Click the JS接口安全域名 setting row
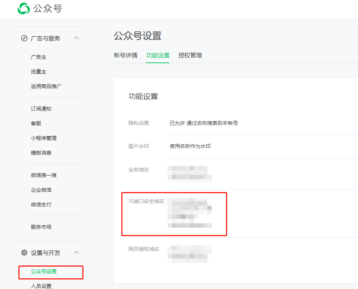The image size is (358, 289). coord(146,201)
